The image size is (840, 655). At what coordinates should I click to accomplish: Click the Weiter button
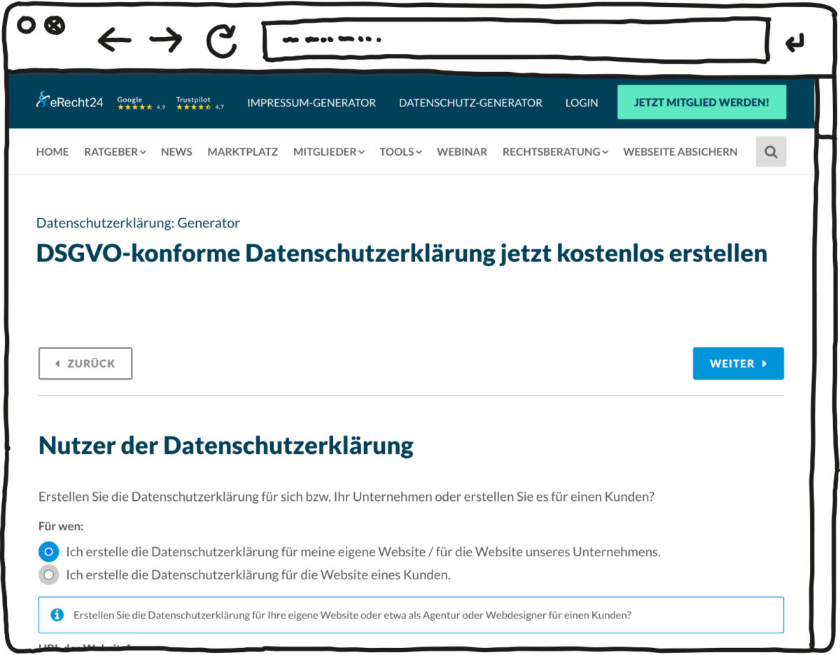(x=738, y=364)
